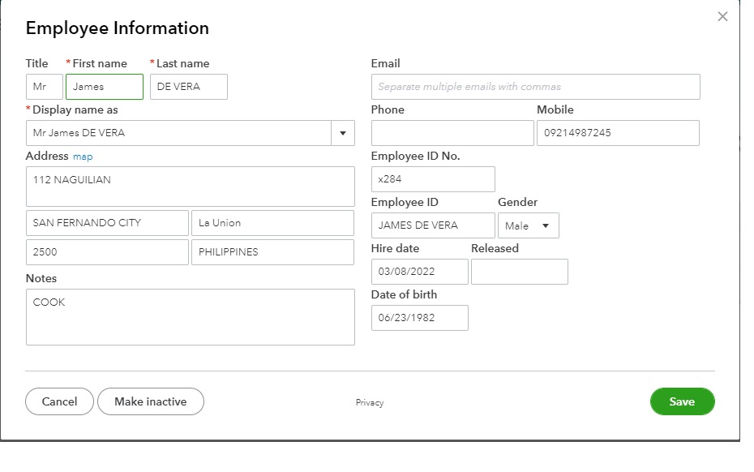754x472 pixels.
Task: Click the street address box
Action: pyautogui.click(x=190, y=187)
